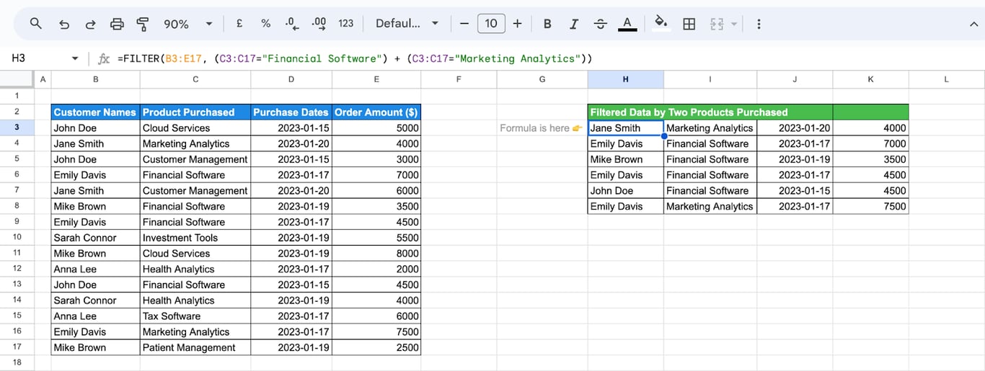Click the Patient Management cell

coord(195,347)
